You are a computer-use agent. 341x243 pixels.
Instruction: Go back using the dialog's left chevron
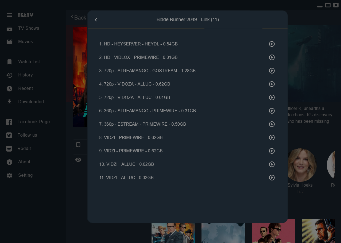tap(96, 20)
